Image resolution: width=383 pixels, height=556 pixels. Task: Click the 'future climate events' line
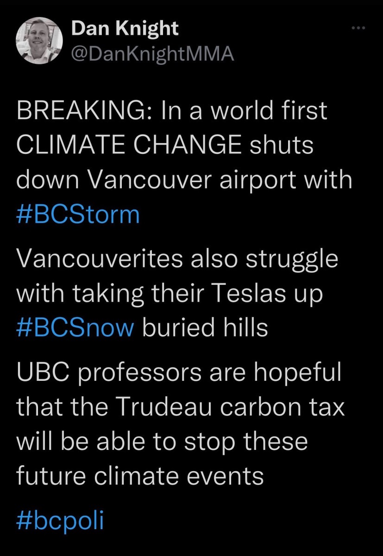click(140, 475)
